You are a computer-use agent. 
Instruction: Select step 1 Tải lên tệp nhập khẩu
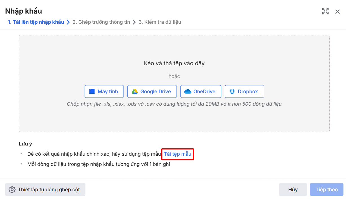[36, 22]
